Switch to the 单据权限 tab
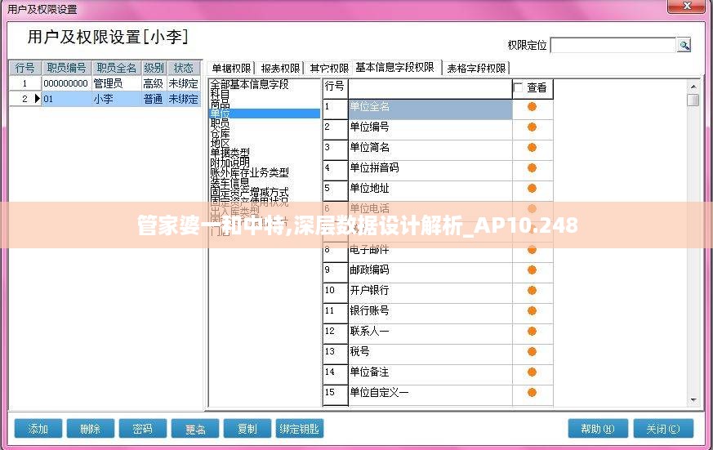The width and height of the screenshot is (713, 450). tap(231, 68)
